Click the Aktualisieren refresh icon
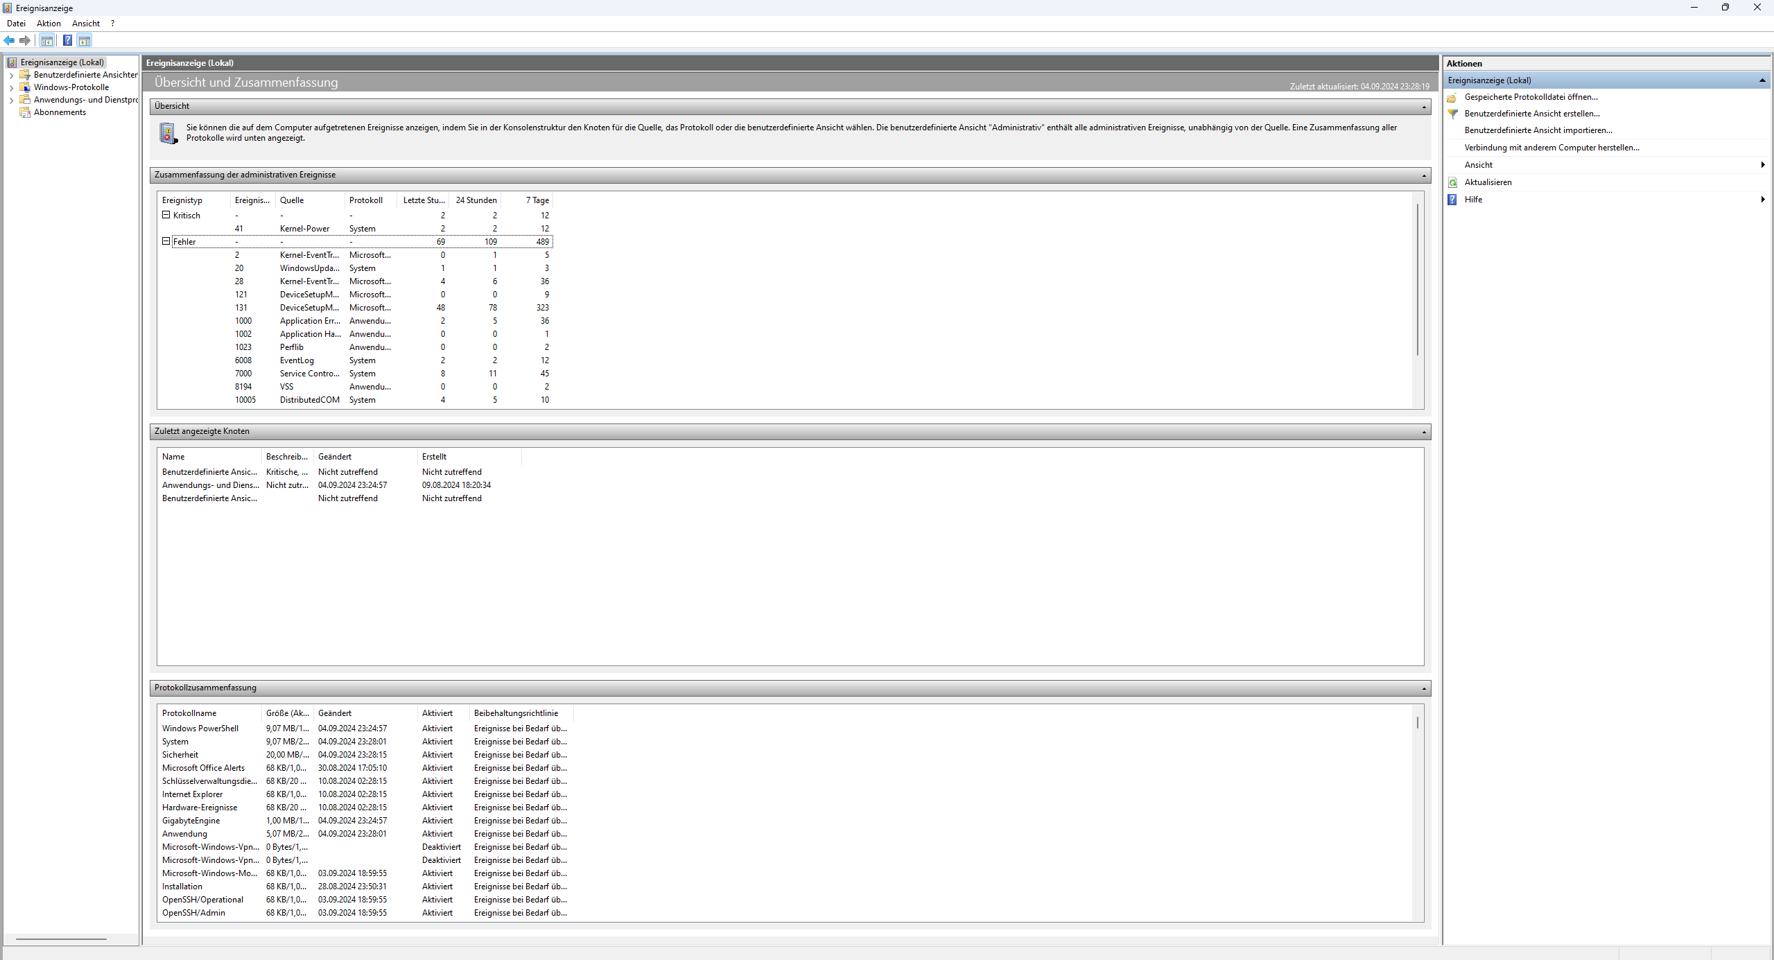 [x=1453, y=182]
